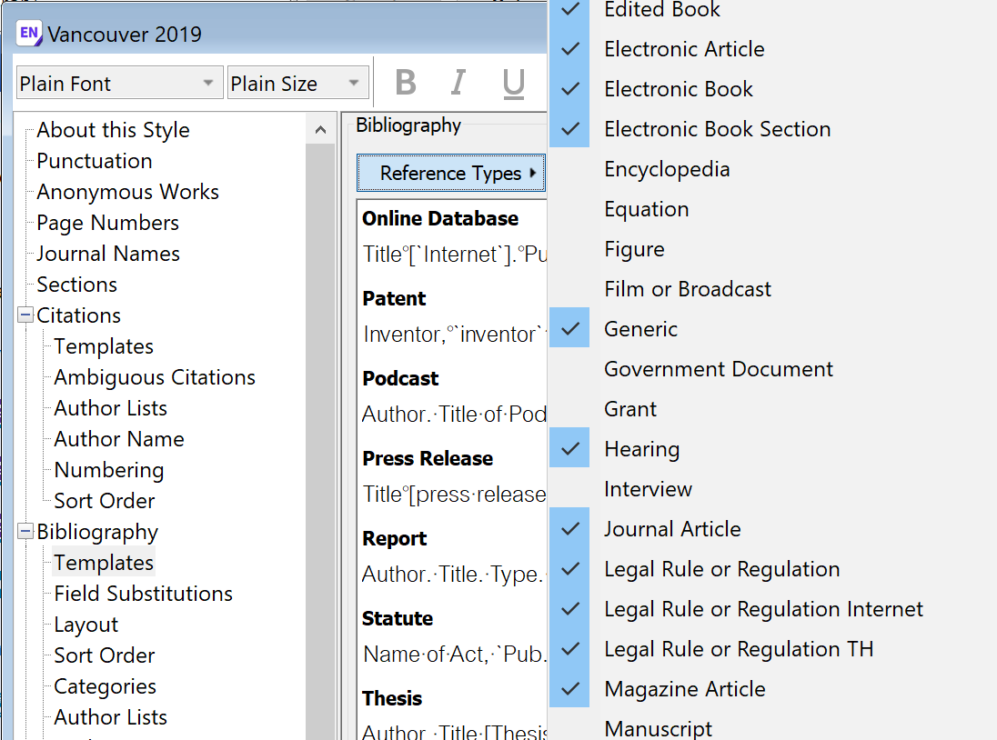This screenshot has height=740, width=997.
Task: Open Author Name under Citations
Action: coord(119,440)
